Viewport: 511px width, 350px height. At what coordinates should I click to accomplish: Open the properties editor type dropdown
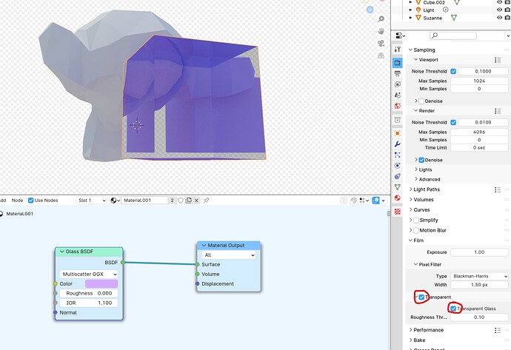(400, 36)
